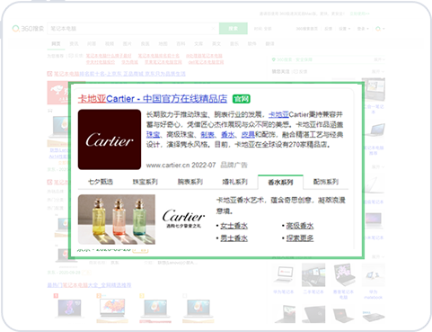Click the black Cartier script logo beside bottles

[x=184, y=218]
